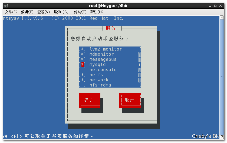This screenshot has width=227, height=143.
Task: Select the netconsole service name
Action: [103, 70]
